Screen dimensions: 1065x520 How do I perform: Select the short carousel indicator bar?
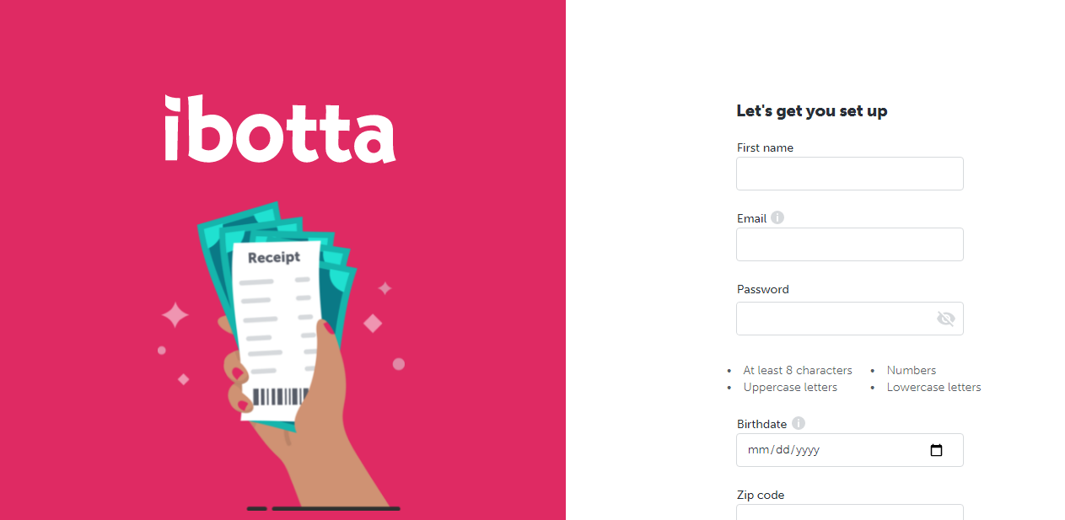(257, 509)
